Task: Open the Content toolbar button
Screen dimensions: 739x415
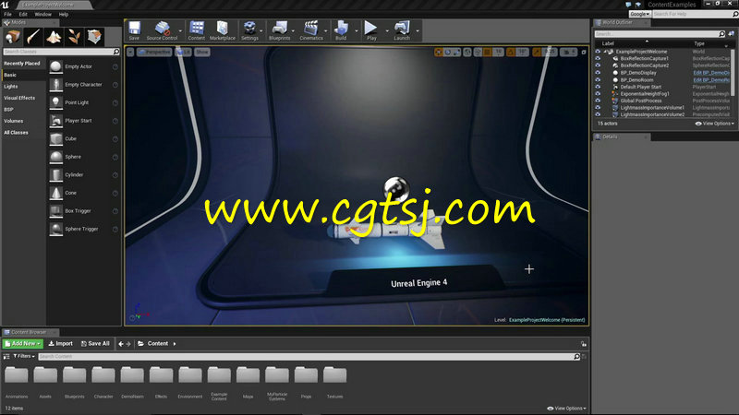Action: (x=197, y=29)
